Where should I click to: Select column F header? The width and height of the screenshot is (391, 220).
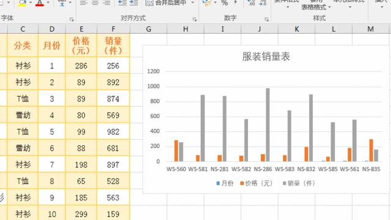[113, 29]
